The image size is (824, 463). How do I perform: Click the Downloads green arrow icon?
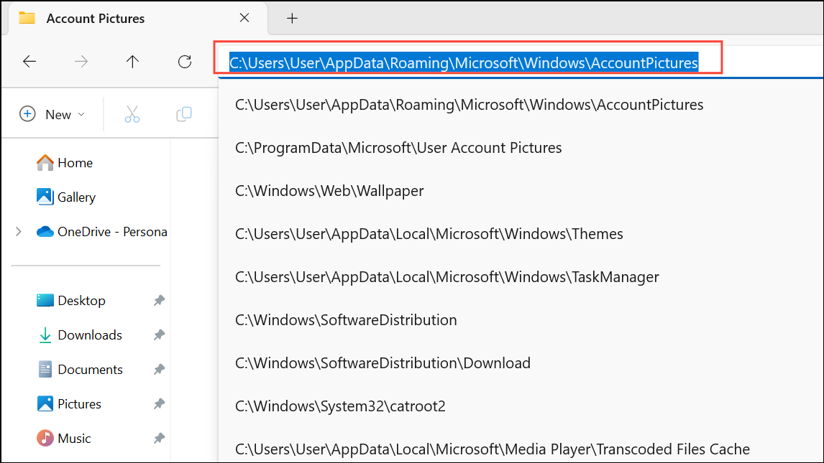[x=45, y=335]
